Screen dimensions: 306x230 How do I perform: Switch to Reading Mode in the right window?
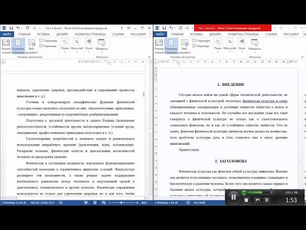(159, 46)
